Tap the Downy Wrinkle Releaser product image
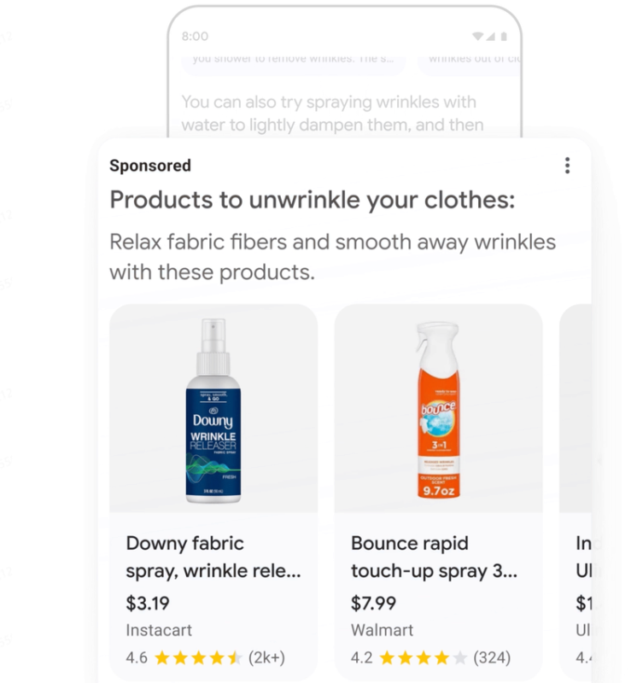The image size is (637, 683). [213, 410]
